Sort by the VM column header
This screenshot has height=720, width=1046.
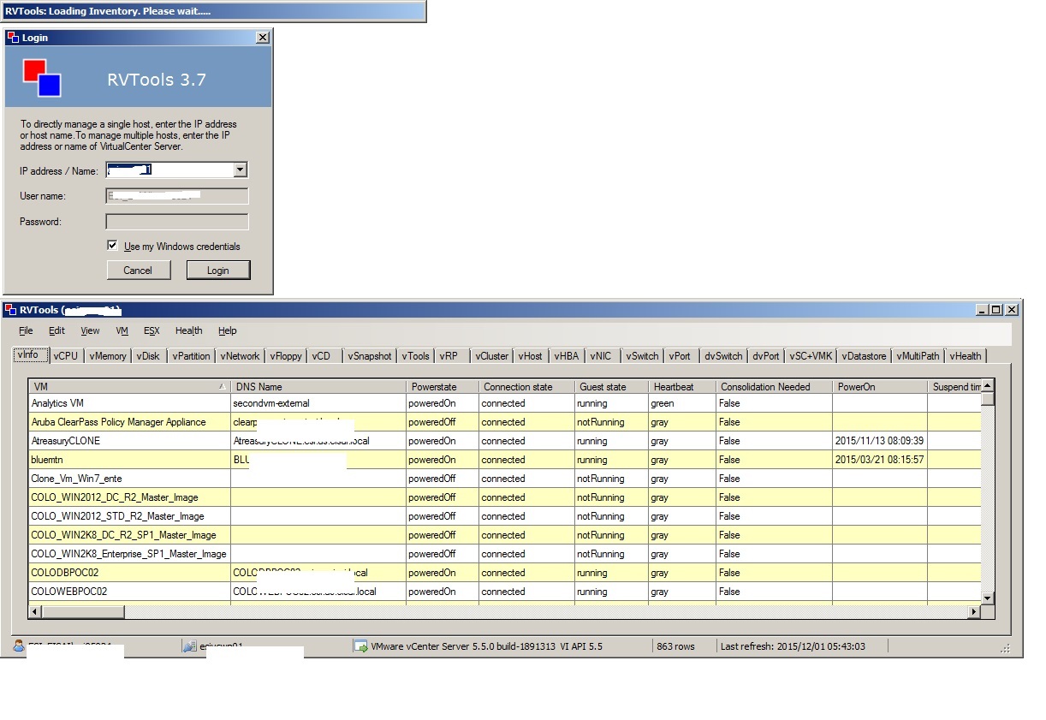(130, 386)
